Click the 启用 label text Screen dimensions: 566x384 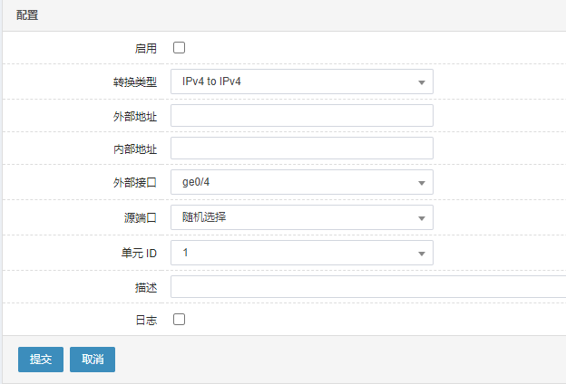coord(146,48)
